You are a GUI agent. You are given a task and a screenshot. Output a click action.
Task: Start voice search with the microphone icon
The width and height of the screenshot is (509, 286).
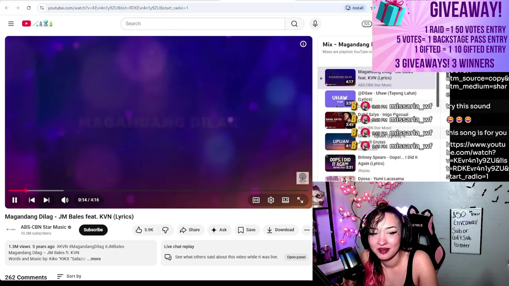(315, 24)
